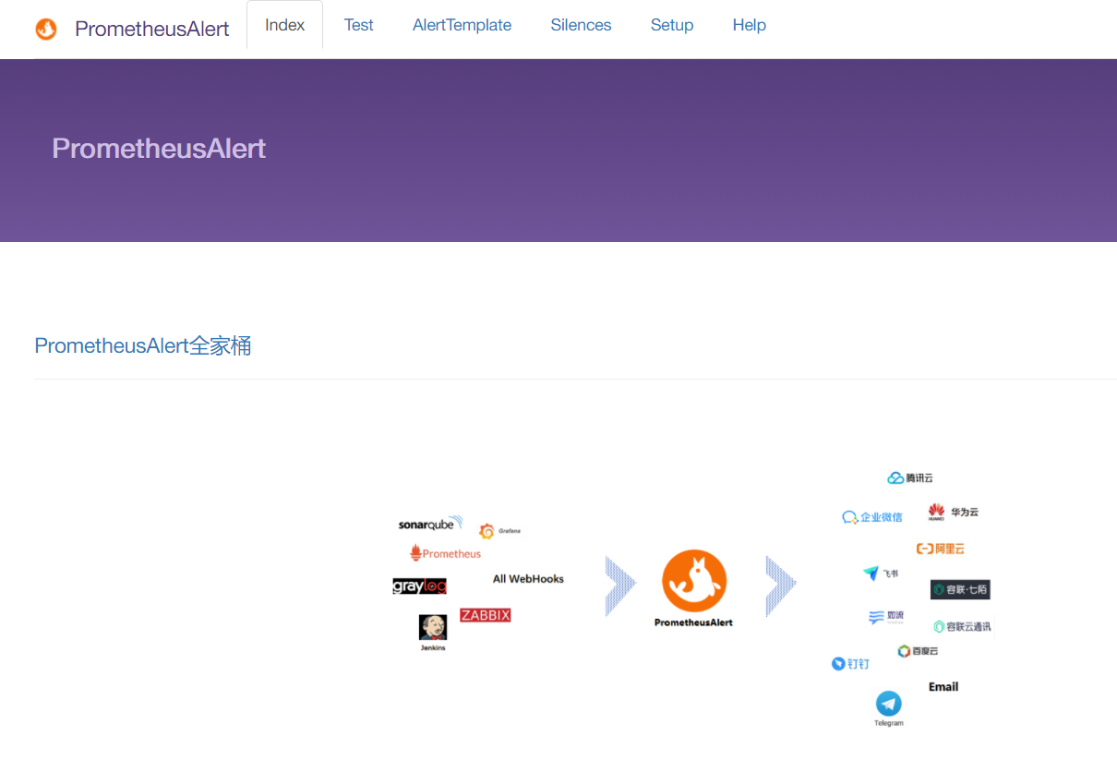Click the Prometheus flame logo in diagram
The width and height of the screenshot is (1117, 761).
[445, 553]
